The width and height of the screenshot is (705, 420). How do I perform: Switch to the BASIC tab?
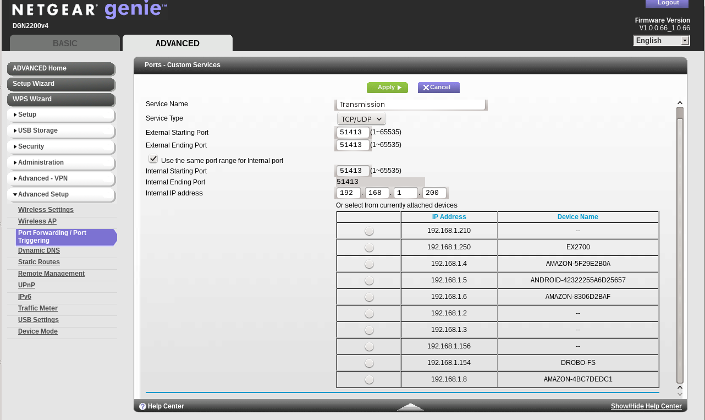[x=65, y=43]
